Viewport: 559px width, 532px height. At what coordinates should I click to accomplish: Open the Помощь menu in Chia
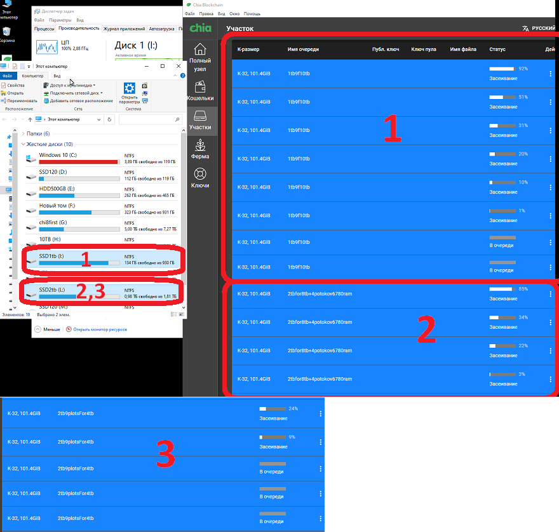(x=252, y=13)
